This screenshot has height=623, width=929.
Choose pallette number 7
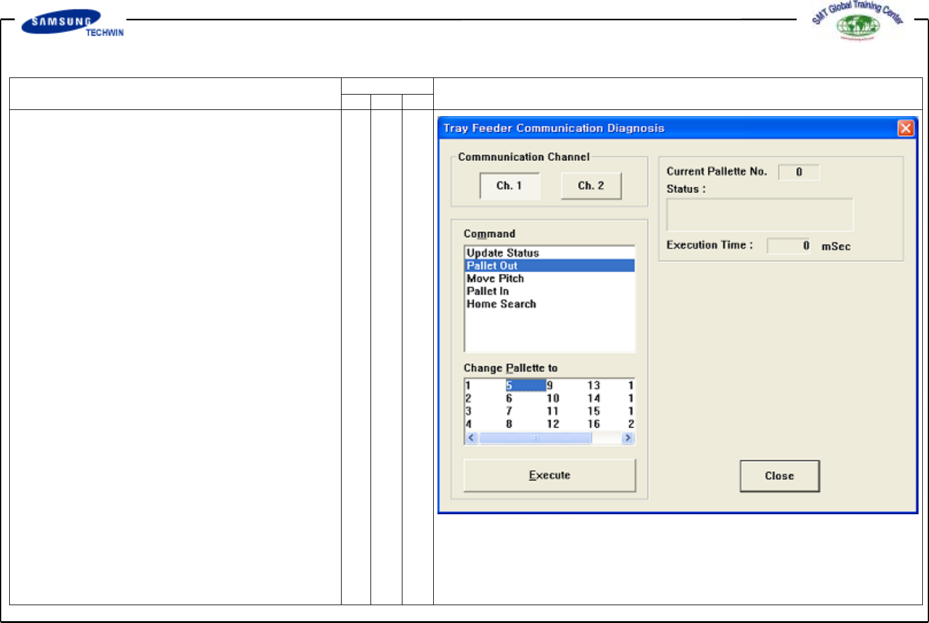click(x=509, y=411)
